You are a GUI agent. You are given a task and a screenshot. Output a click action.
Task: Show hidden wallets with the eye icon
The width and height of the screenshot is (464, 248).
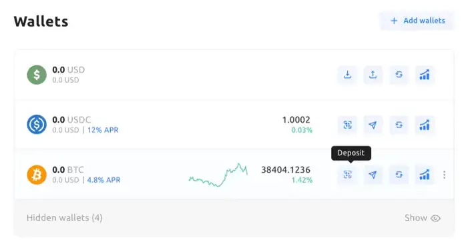(x=435, y=218)
